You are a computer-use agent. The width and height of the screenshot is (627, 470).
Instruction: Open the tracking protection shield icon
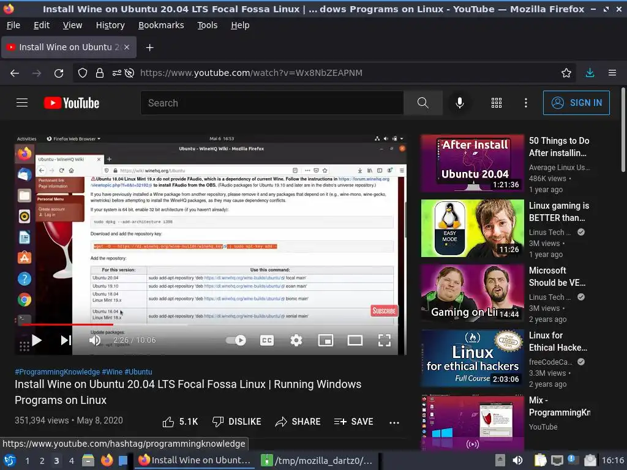point(83,73)
